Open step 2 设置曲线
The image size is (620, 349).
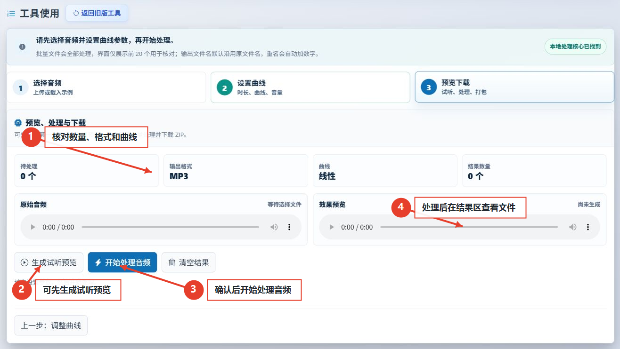(310, 87)
